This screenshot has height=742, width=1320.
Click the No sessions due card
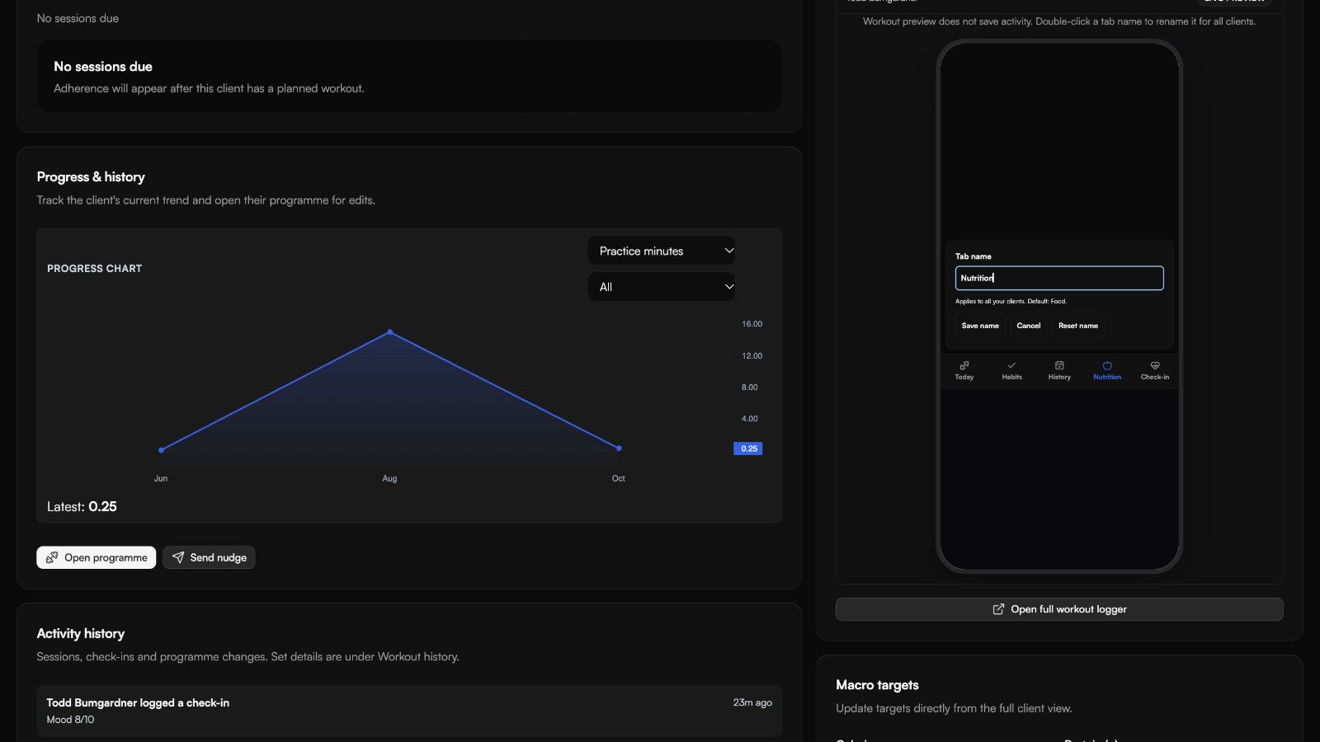coord(409,76)
